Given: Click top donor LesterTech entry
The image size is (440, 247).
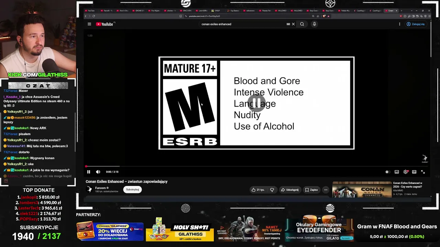Looking at the screenshot, I should [x=39, y=208].
